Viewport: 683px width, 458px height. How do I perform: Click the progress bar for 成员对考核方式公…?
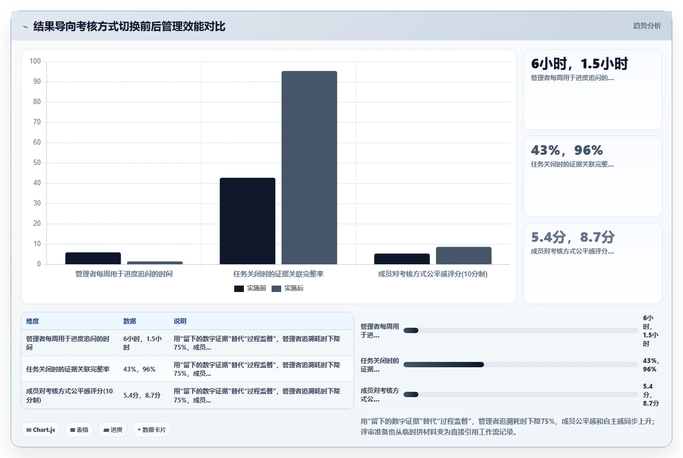(521, 394)
